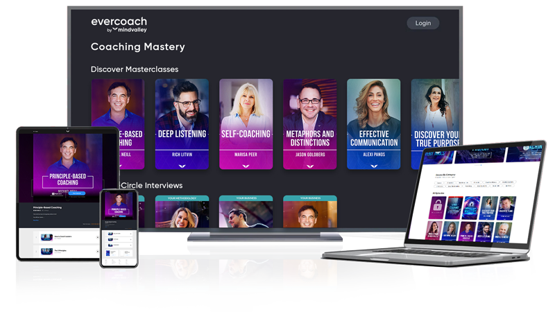Select the Metaphors and Distinctions masterclass card
Viewport: 555px width, 312px height.
[309, 124]
